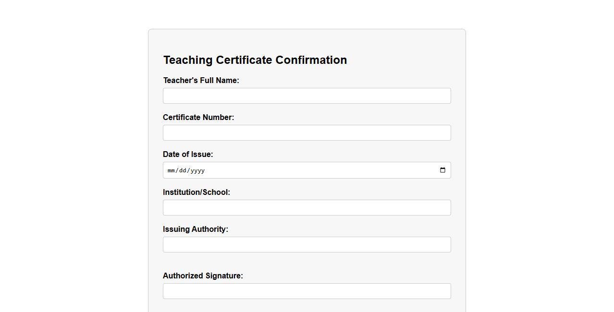Select the day (dd) segment of date

point(183,170)
